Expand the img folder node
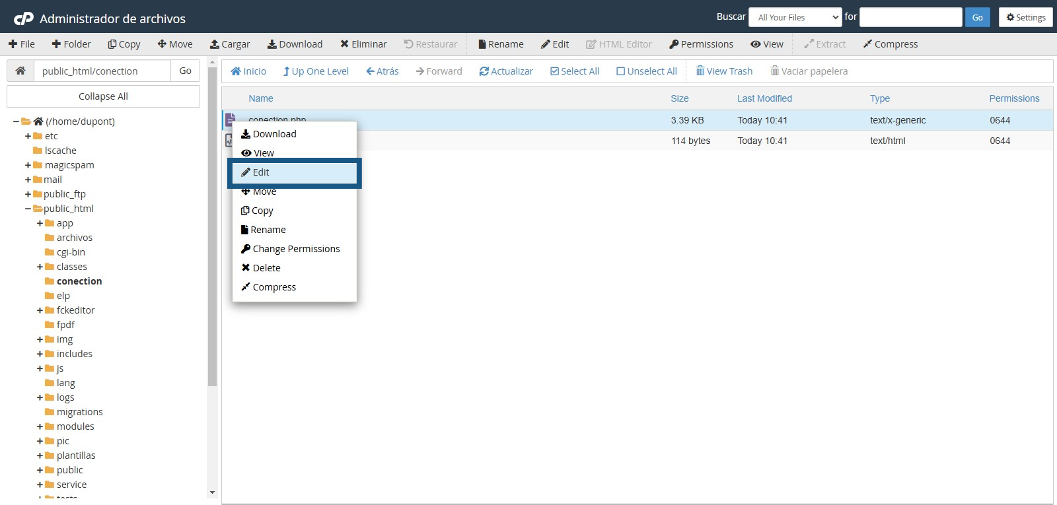The width and height of the screenshot is (1057, 505). [x=40, y=339]
